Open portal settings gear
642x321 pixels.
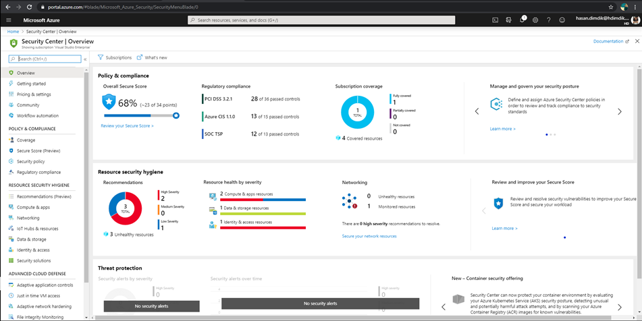click(535, 20)
